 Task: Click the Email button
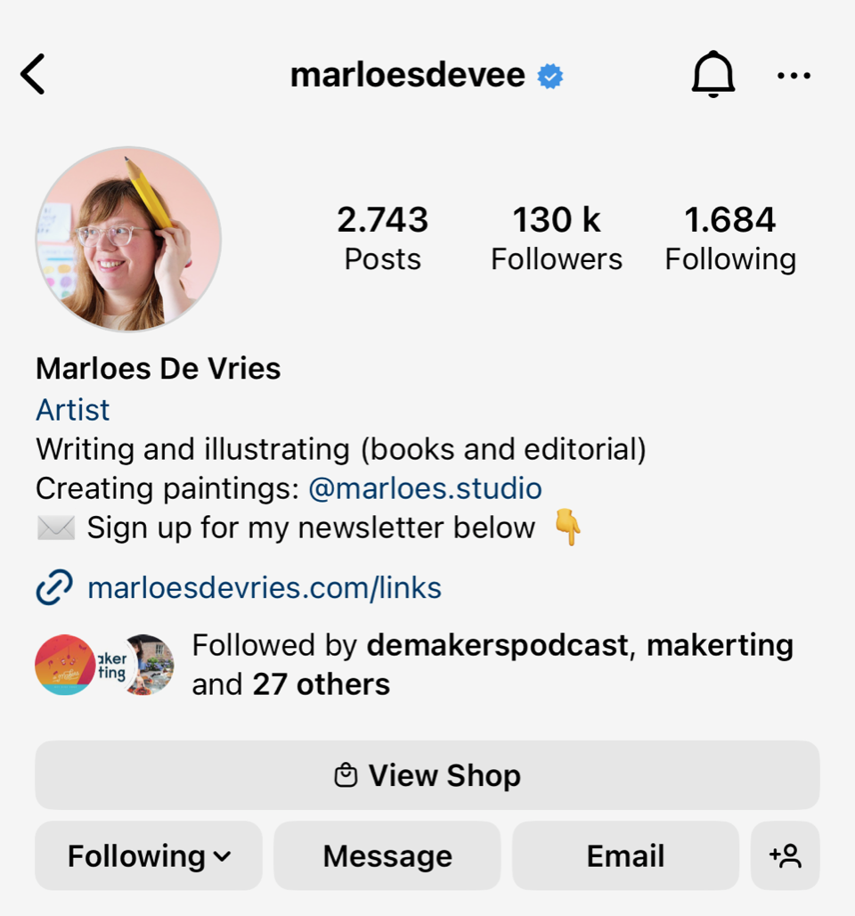tap(625, 855)
